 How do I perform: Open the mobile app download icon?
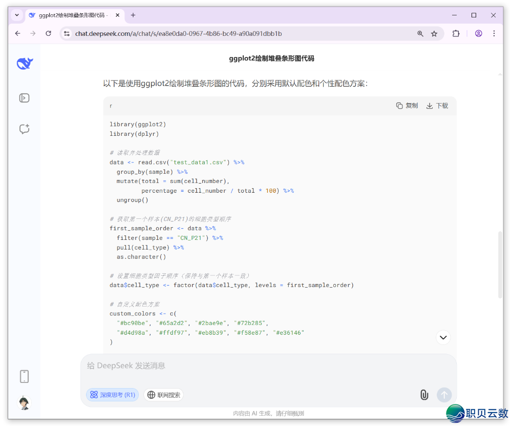tap(25, 376)
